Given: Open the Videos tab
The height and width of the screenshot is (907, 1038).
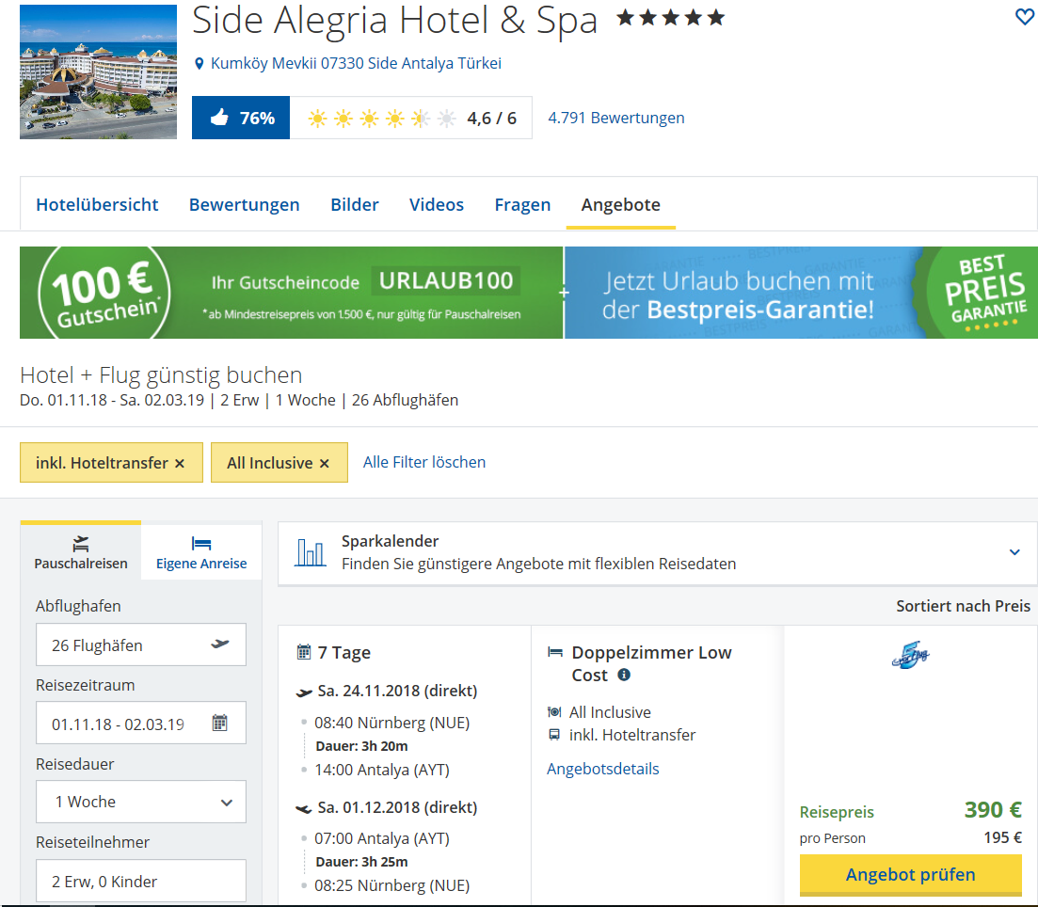Looking at the screenshot, I should pyautogui.click(x=437, y=204).
